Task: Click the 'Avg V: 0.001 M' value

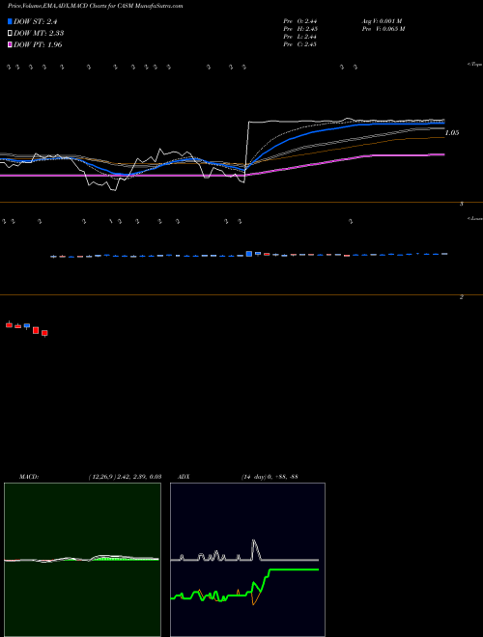Action: click(x=383, y=21)
